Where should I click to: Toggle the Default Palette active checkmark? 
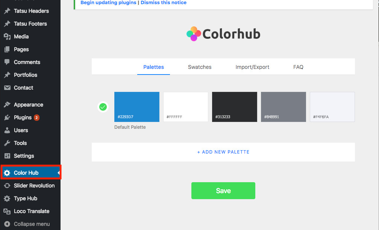tap(103, 107)
